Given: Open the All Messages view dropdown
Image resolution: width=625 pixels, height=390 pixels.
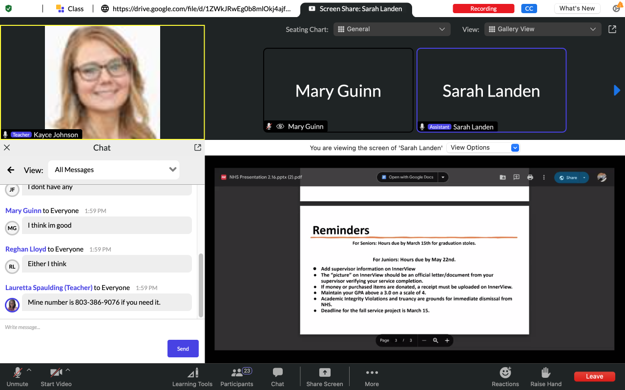Looking at the screenshot, I should pyautogui.click(x=114, y=170).
